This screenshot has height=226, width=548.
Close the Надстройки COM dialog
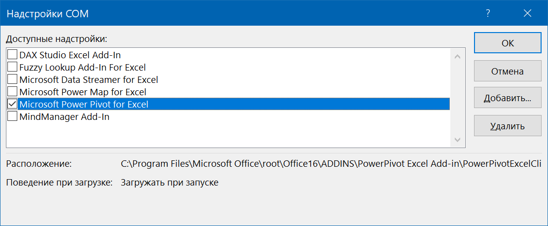pyautogui.click(x=527, y=13)
